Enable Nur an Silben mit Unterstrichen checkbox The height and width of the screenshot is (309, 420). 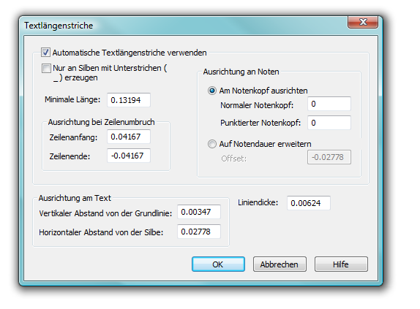46,68
